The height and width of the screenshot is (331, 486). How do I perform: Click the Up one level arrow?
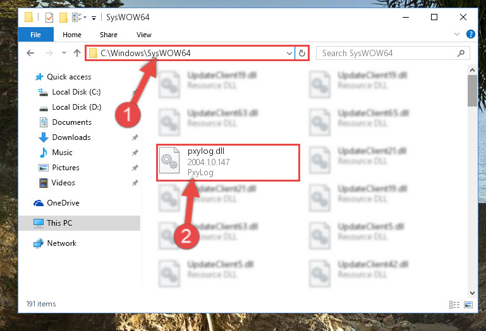77,53
